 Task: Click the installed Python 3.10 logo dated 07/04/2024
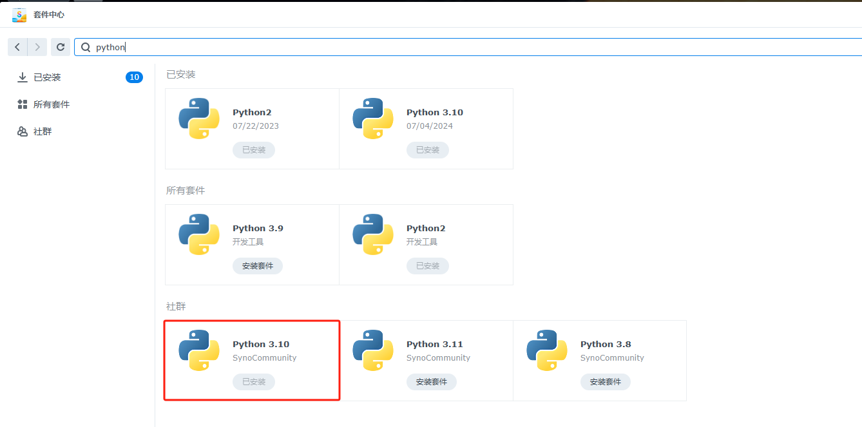tap(373, 119)
